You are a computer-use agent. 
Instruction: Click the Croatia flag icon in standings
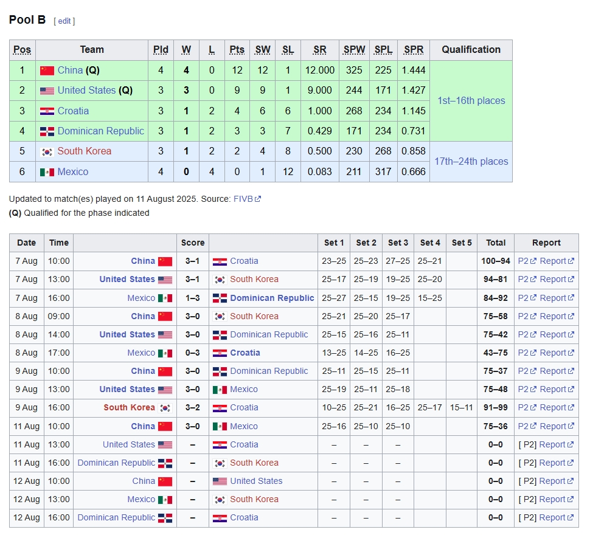pyautogui.click(x=47, y=111)
